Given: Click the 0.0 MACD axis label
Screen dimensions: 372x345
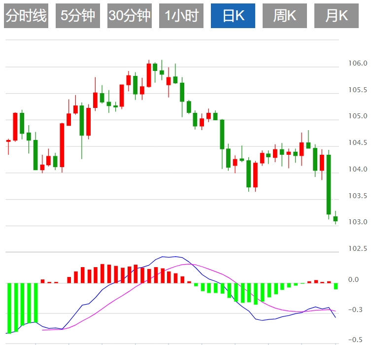Looking at the screenshot, I should (353, 280).
